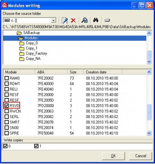Click folder tree scroll down arrow
Screen dimensions: 155x164
[149, 62]
